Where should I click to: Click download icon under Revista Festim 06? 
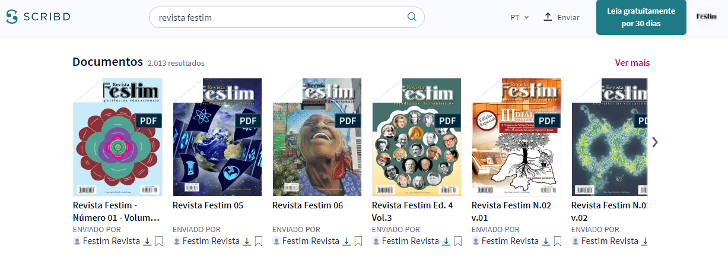click(346, 241)
